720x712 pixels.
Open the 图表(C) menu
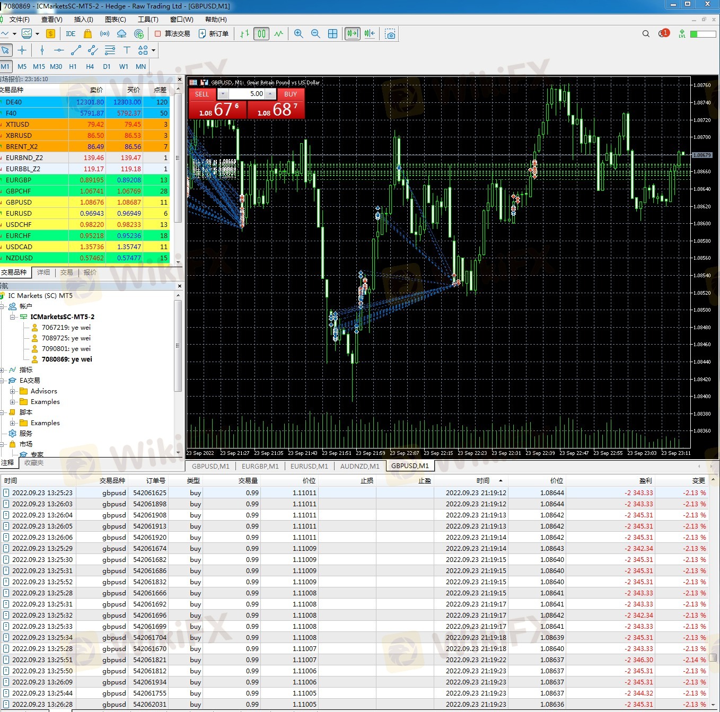(x=116, y=19)
